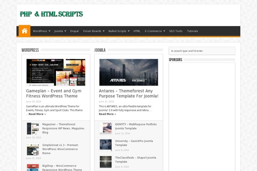Open the Tutorials menu item
The height and width of the screenshot is (171, 257).
pyautogui.click(x=192, y=31)
